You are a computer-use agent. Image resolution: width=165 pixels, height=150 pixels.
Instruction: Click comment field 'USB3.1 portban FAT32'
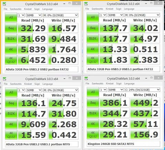click(123, 69)
